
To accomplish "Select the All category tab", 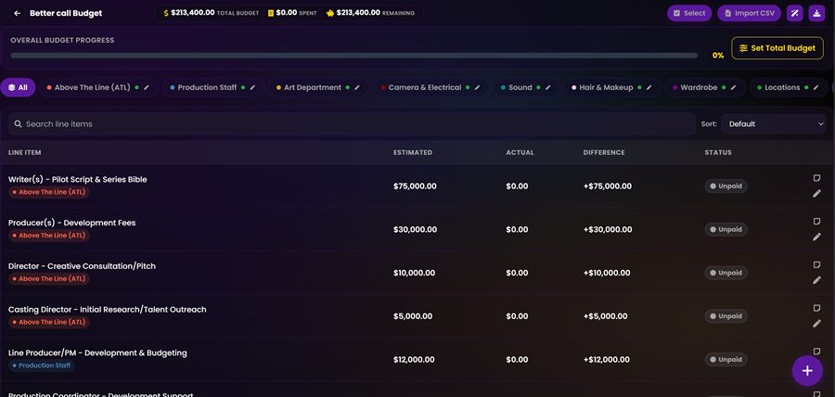I will click(19, 87).
